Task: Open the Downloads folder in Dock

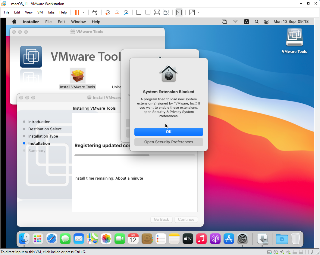Action: tap(282, 239)
